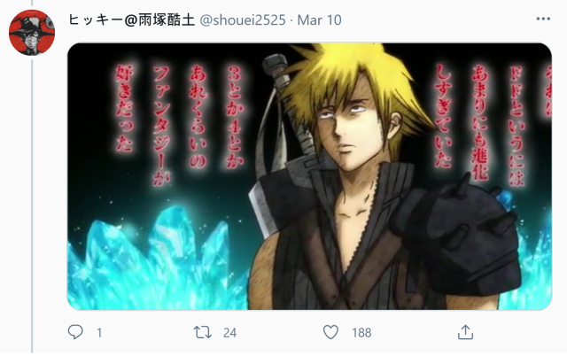The height and width of the screenshot is (356, 567).
Task: Retweet this post using the retweet icon
Action: [203, 332]
